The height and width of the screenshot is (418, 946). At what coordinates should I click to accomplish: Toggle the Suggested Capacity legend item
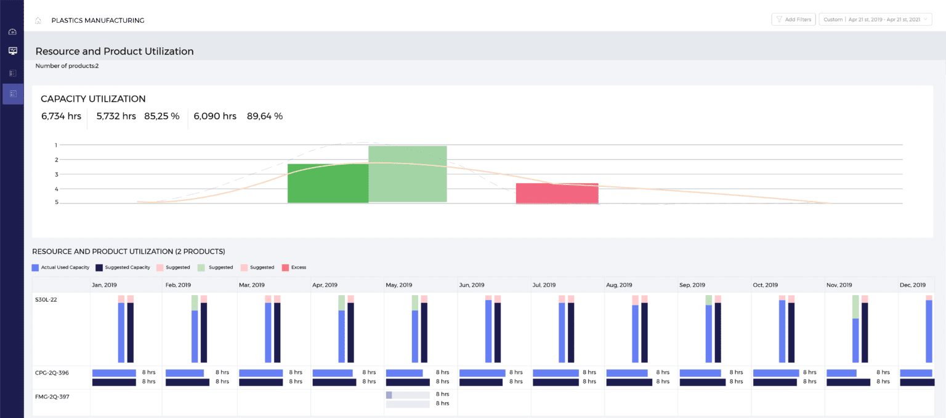[126, 267]
